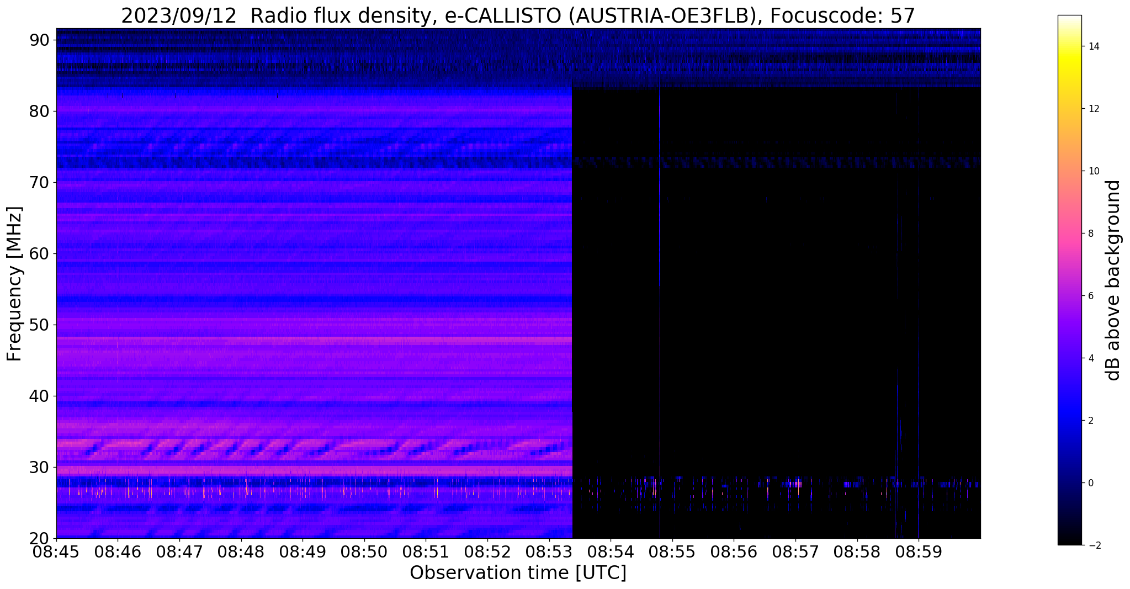Click the 08:51 time tick label
This screenshot has height=589, width=1130.
[x=426, y=552]
